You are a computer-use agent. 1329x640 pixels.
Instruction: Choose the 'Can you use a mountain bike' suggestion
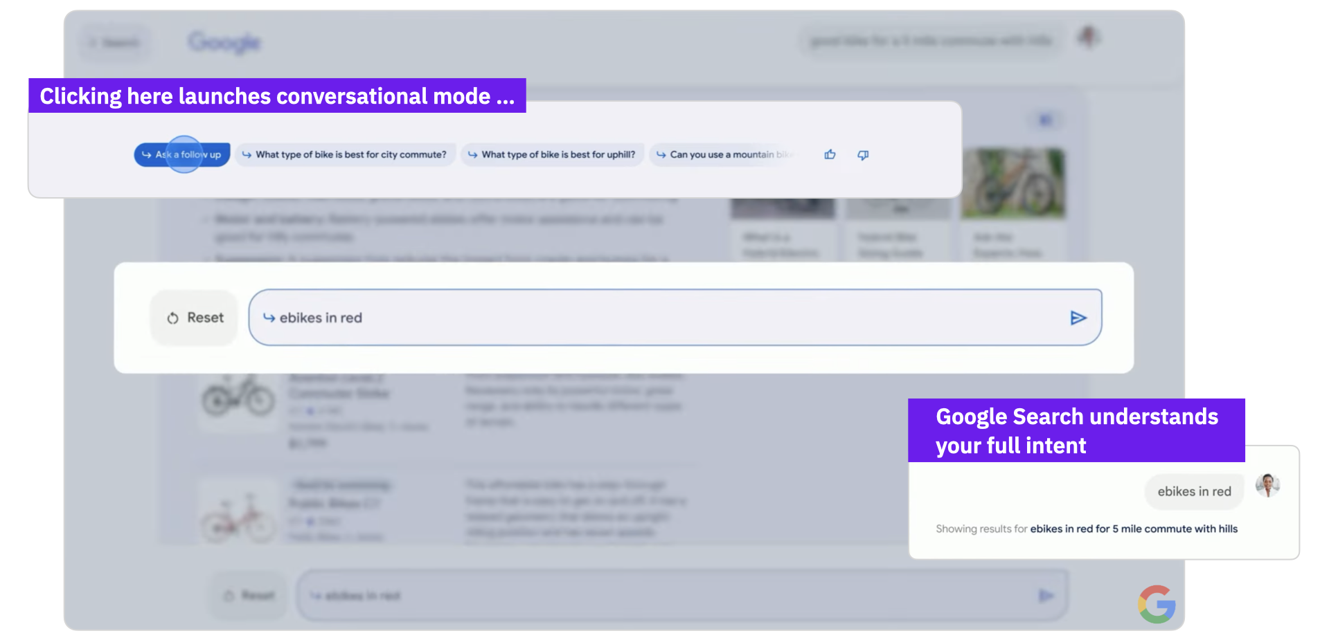coord(722,154)
